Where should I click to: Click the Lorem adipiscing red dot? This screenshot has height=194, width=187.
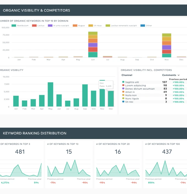tap(123, 85)
